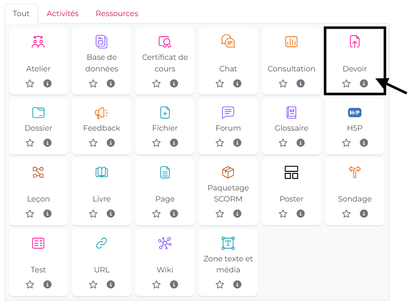The width and height of the screenshot is (408, 303).
Task: Click the Certificat de cours icon
Action: click(165, 42)
